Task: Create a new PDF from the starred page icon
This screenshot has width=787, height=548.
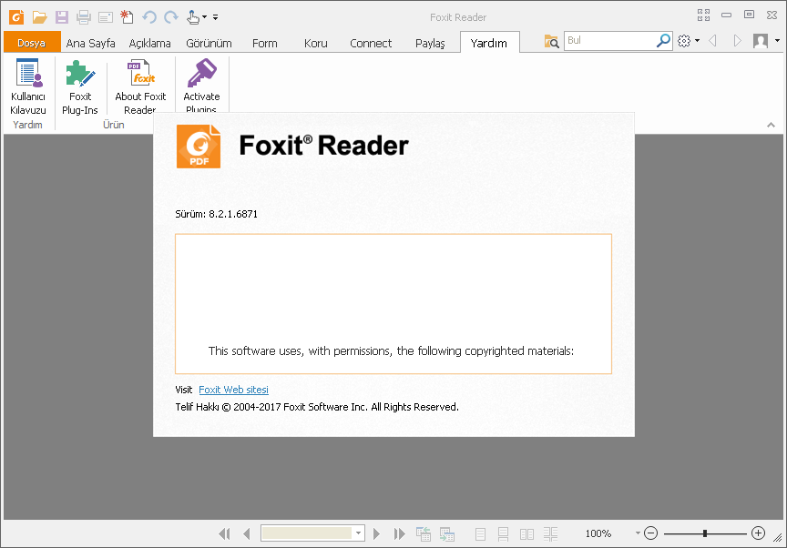Action: 127,17
